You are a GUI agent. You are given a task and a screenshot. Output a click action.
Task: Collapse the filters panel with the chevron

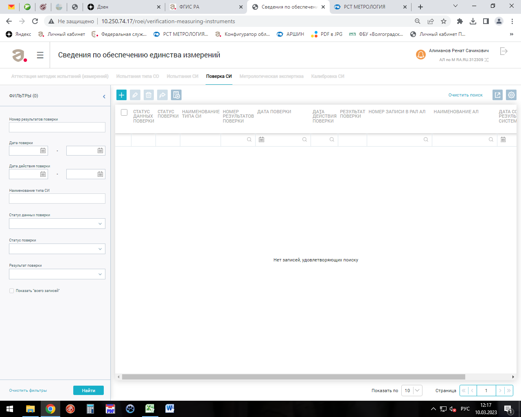tap(104, 97)
